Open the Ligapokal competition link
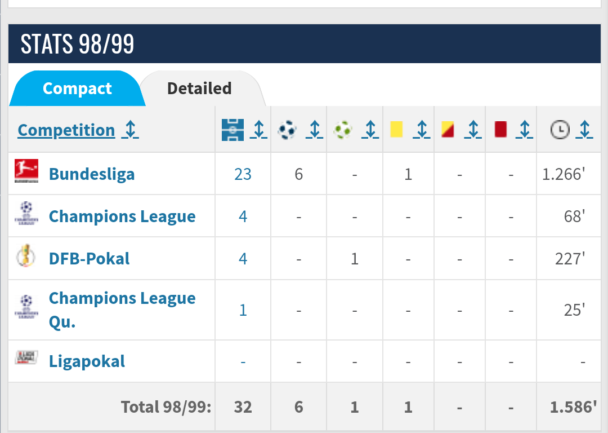608x433 pixels. [87, 361]
